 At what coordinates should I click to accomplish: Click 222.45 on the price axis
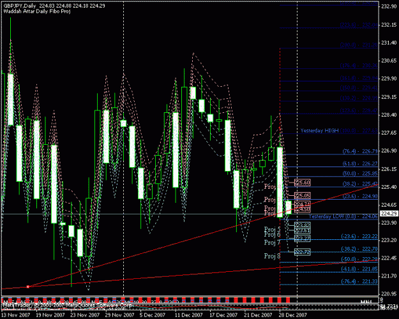(389, 258)
